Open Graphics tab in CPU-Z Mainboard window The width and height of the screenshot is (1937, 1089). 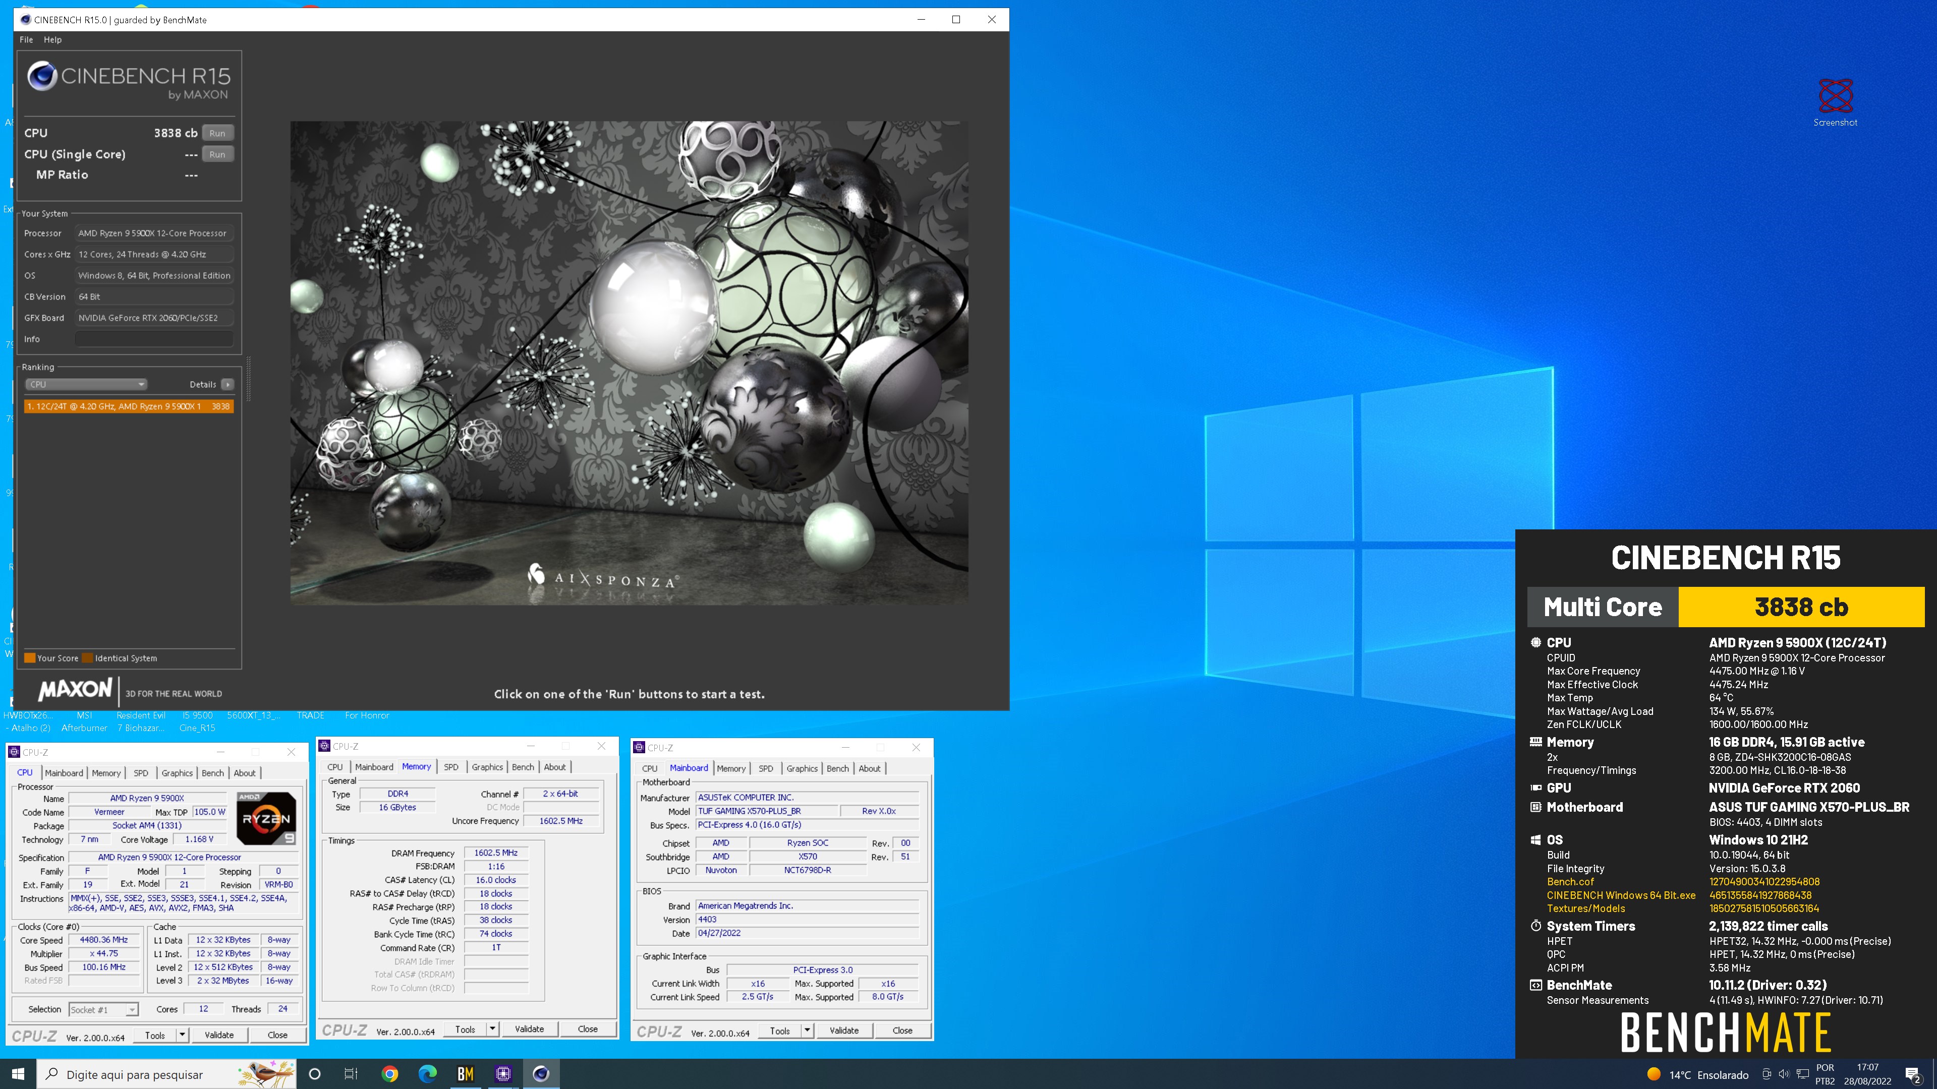point(803,768)
